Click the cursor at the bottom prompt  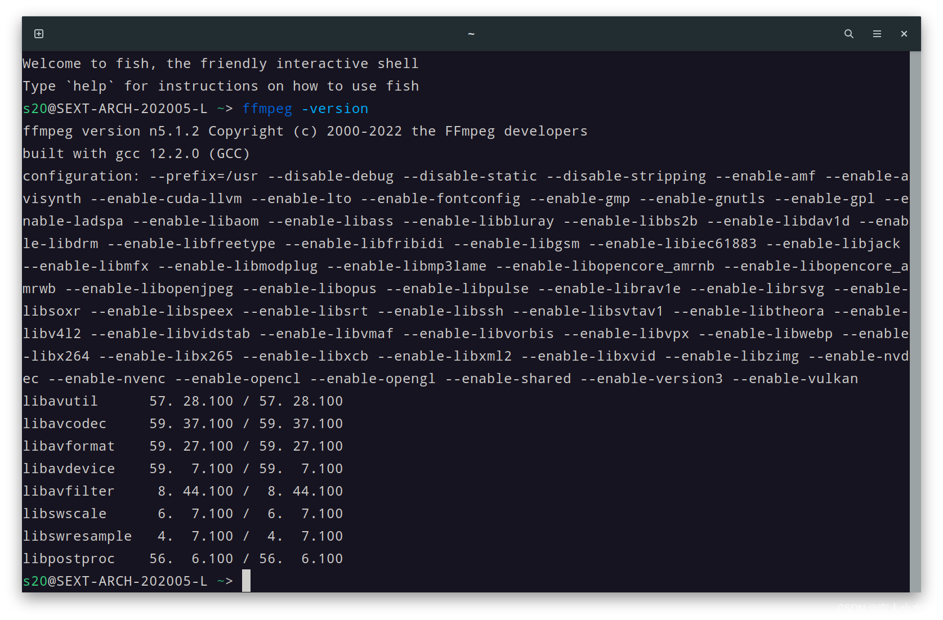pyautogui.click(x=246, y=581)
